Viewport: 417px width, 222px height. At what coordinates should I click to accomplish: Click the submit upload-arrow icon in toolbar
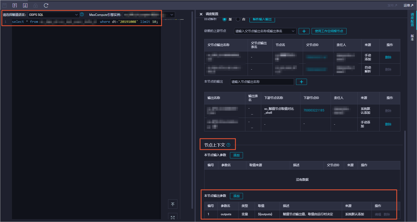point(15,5)
